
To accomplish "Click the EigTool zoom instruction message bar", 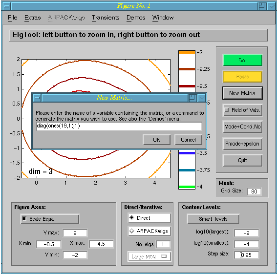I will pos(138,35).
